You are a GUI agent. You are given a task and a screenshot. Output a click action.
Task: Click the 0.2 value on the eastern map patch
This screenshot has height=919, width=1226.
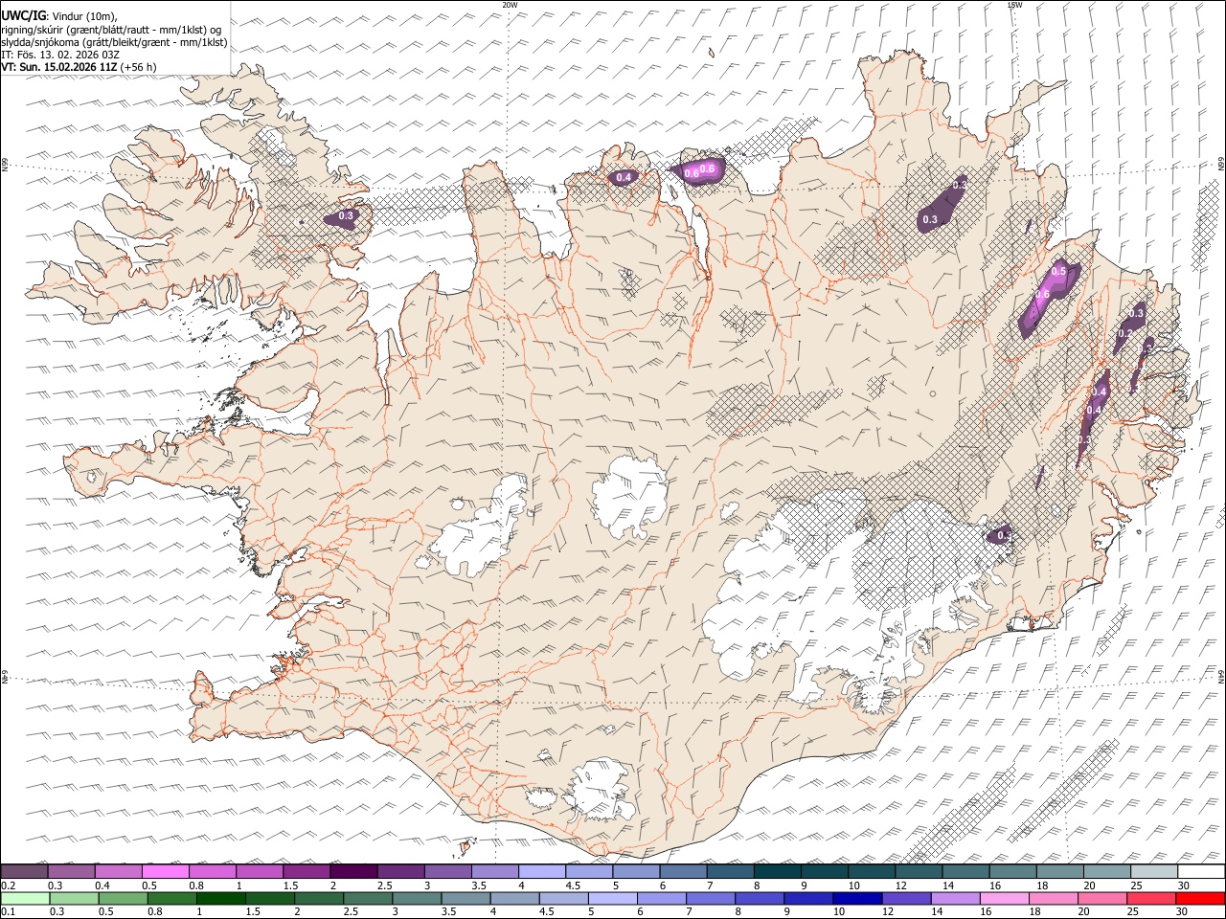(1125, 333)
